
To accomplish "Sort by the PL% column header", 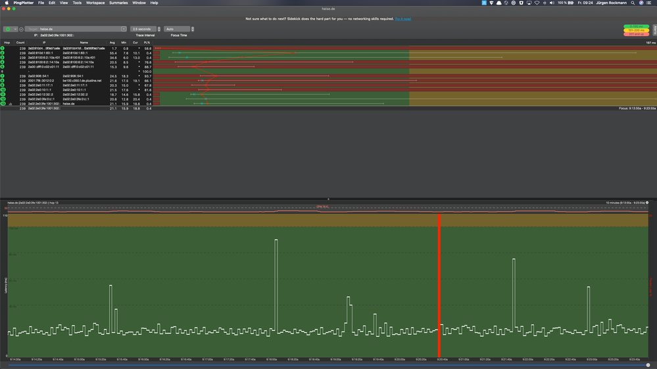I will click(147, 43).
